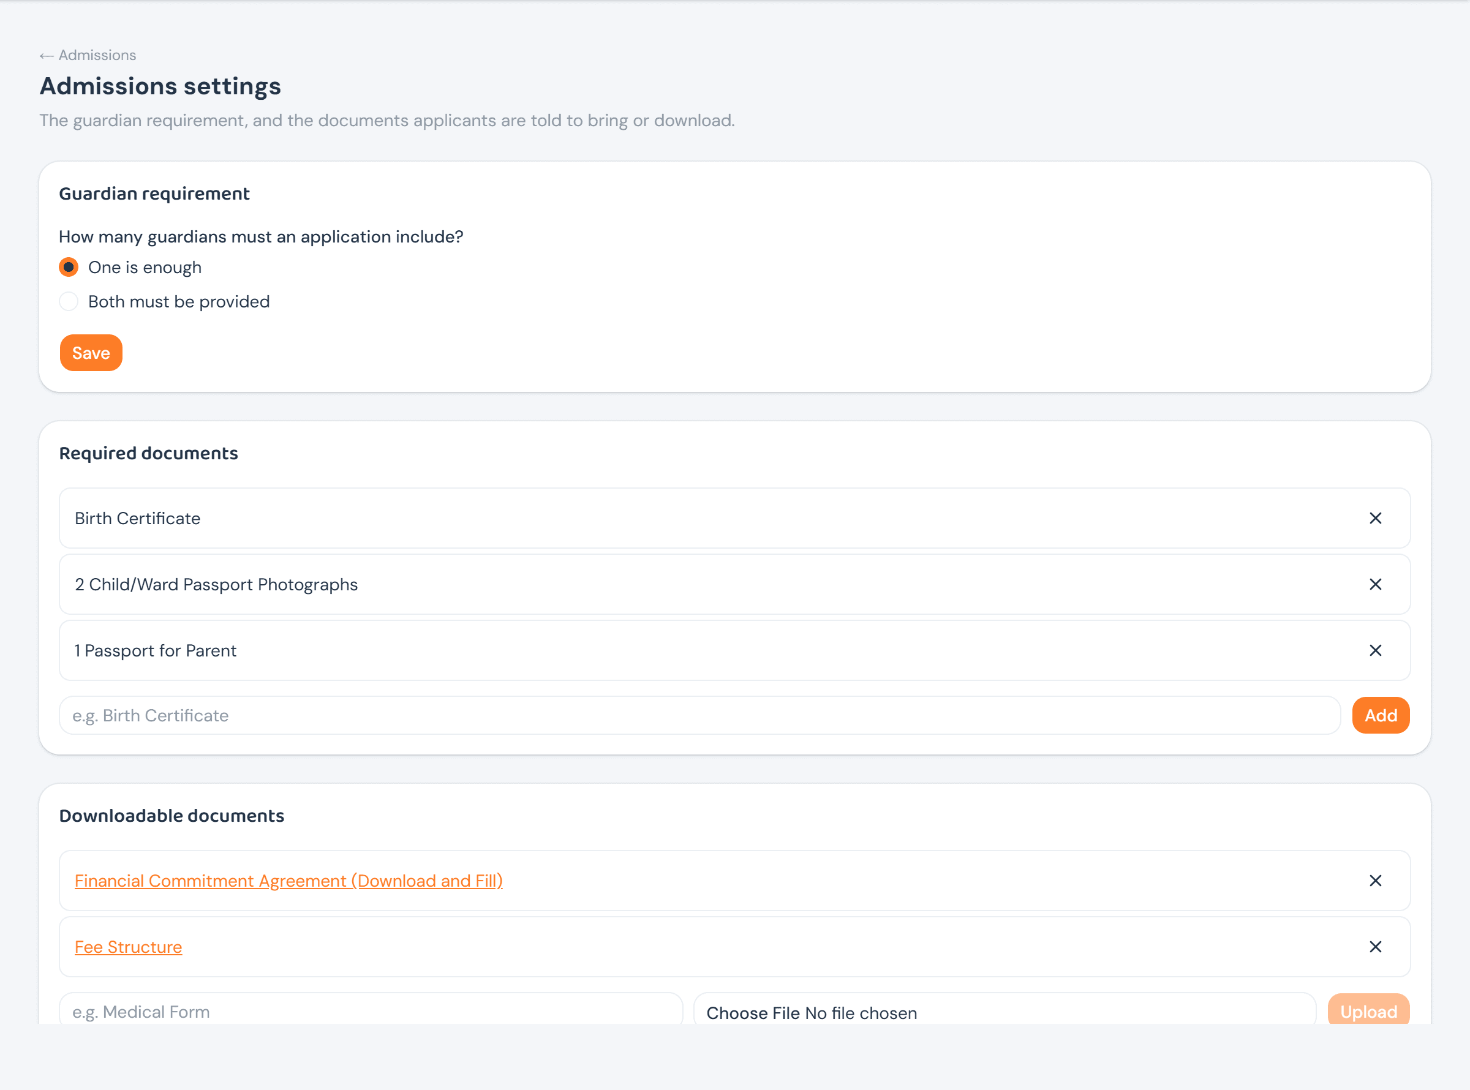1470x1090 pixels.
Task: Select the "Admissions settings" page heading
Action: [160, 86]
